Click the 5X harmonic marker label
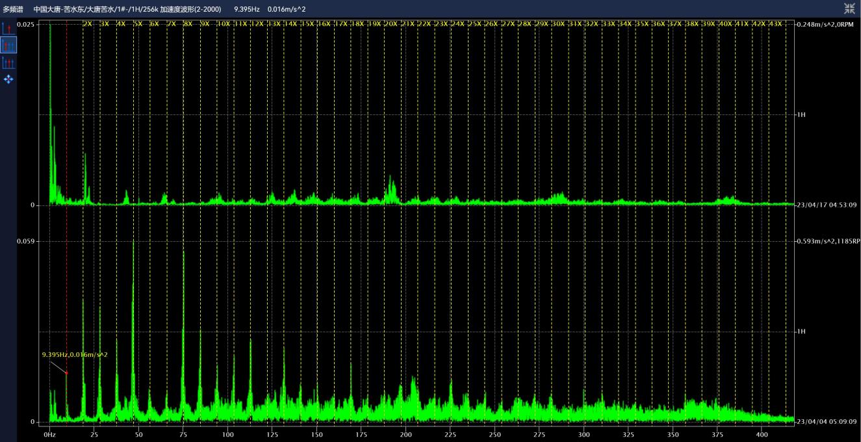861x442 pixels. [x=137, y=23]
